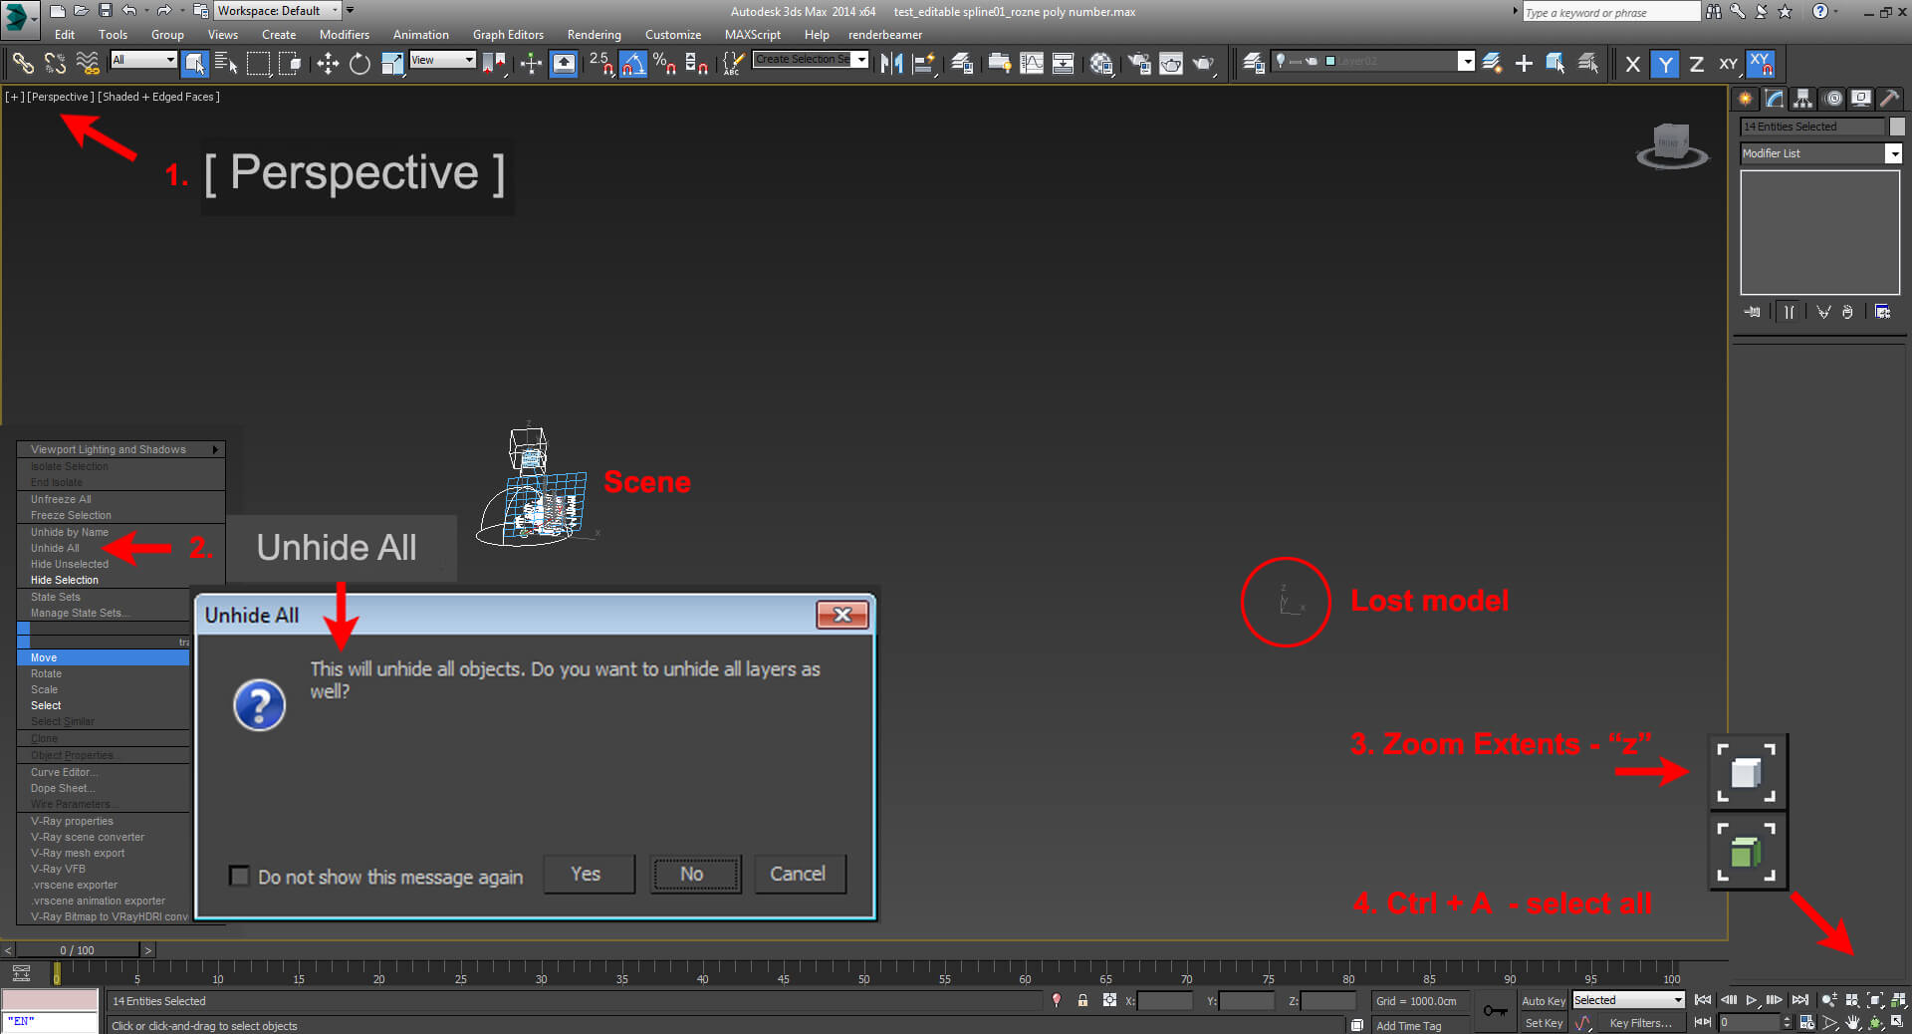This screenshot has height=1034, width=1912.
Task: Open the Modifiers menu
Action: [x=345, y=35]
